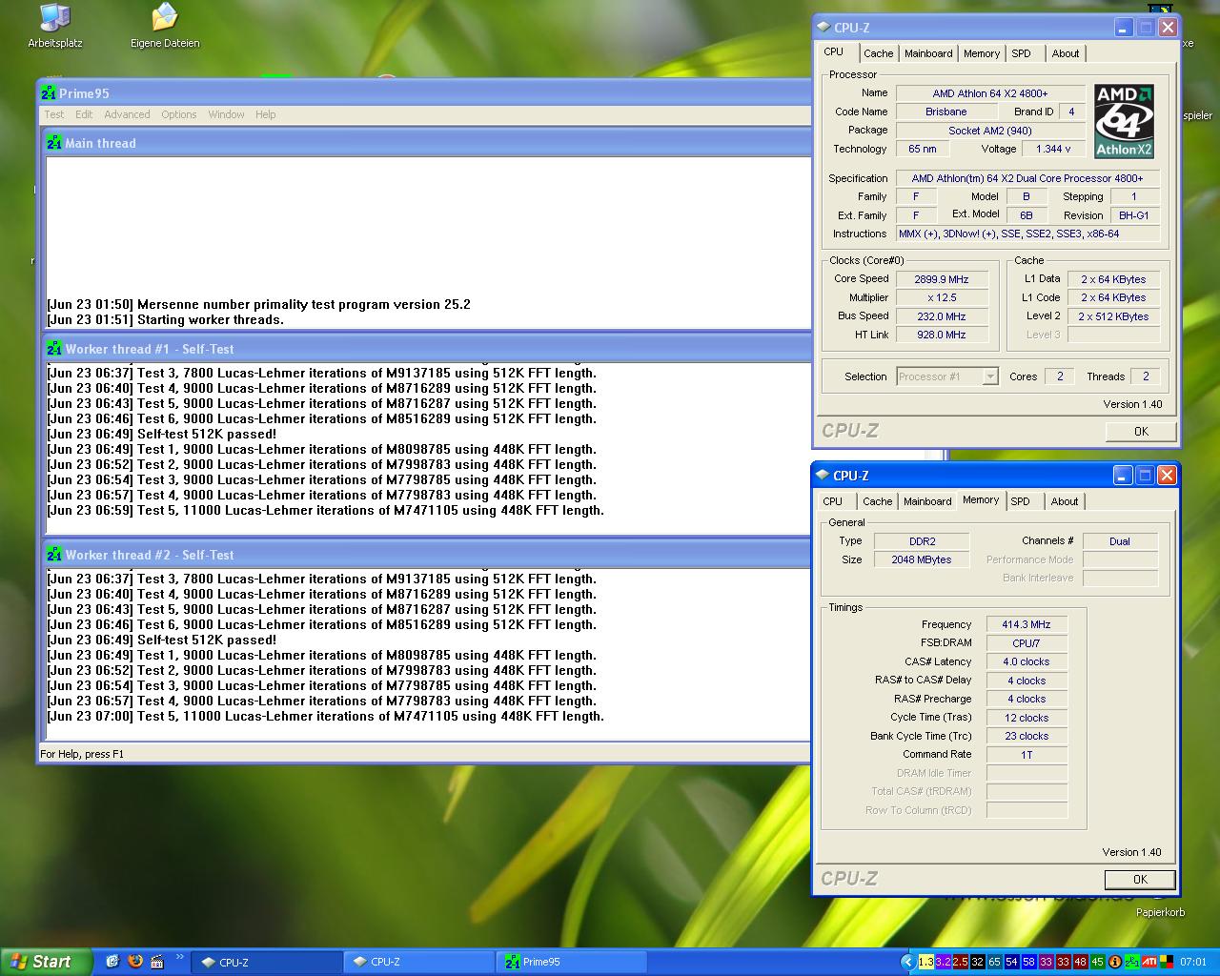1220x976 pixels.
Task: Click the Windows Start button
Action: click(x=46, y=962)
